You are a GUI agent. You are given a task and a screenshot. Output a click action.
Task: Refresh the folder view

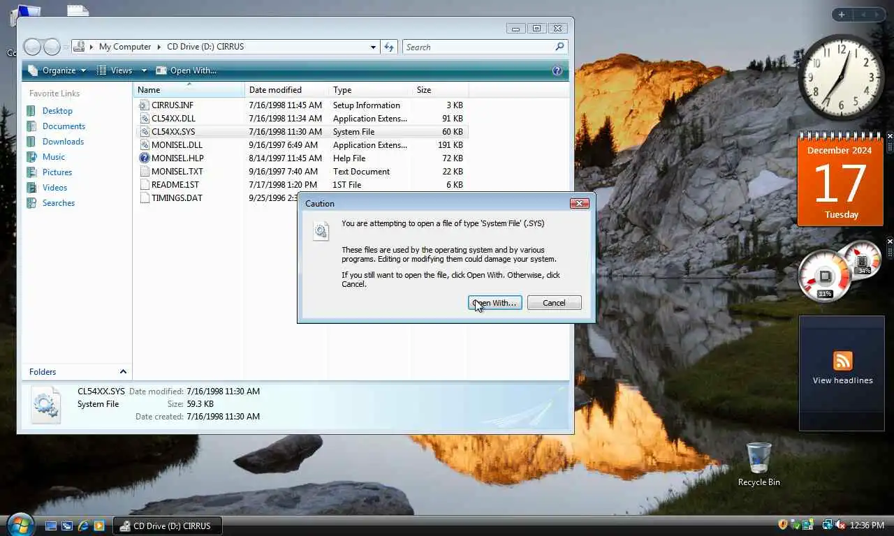[389, 47]
